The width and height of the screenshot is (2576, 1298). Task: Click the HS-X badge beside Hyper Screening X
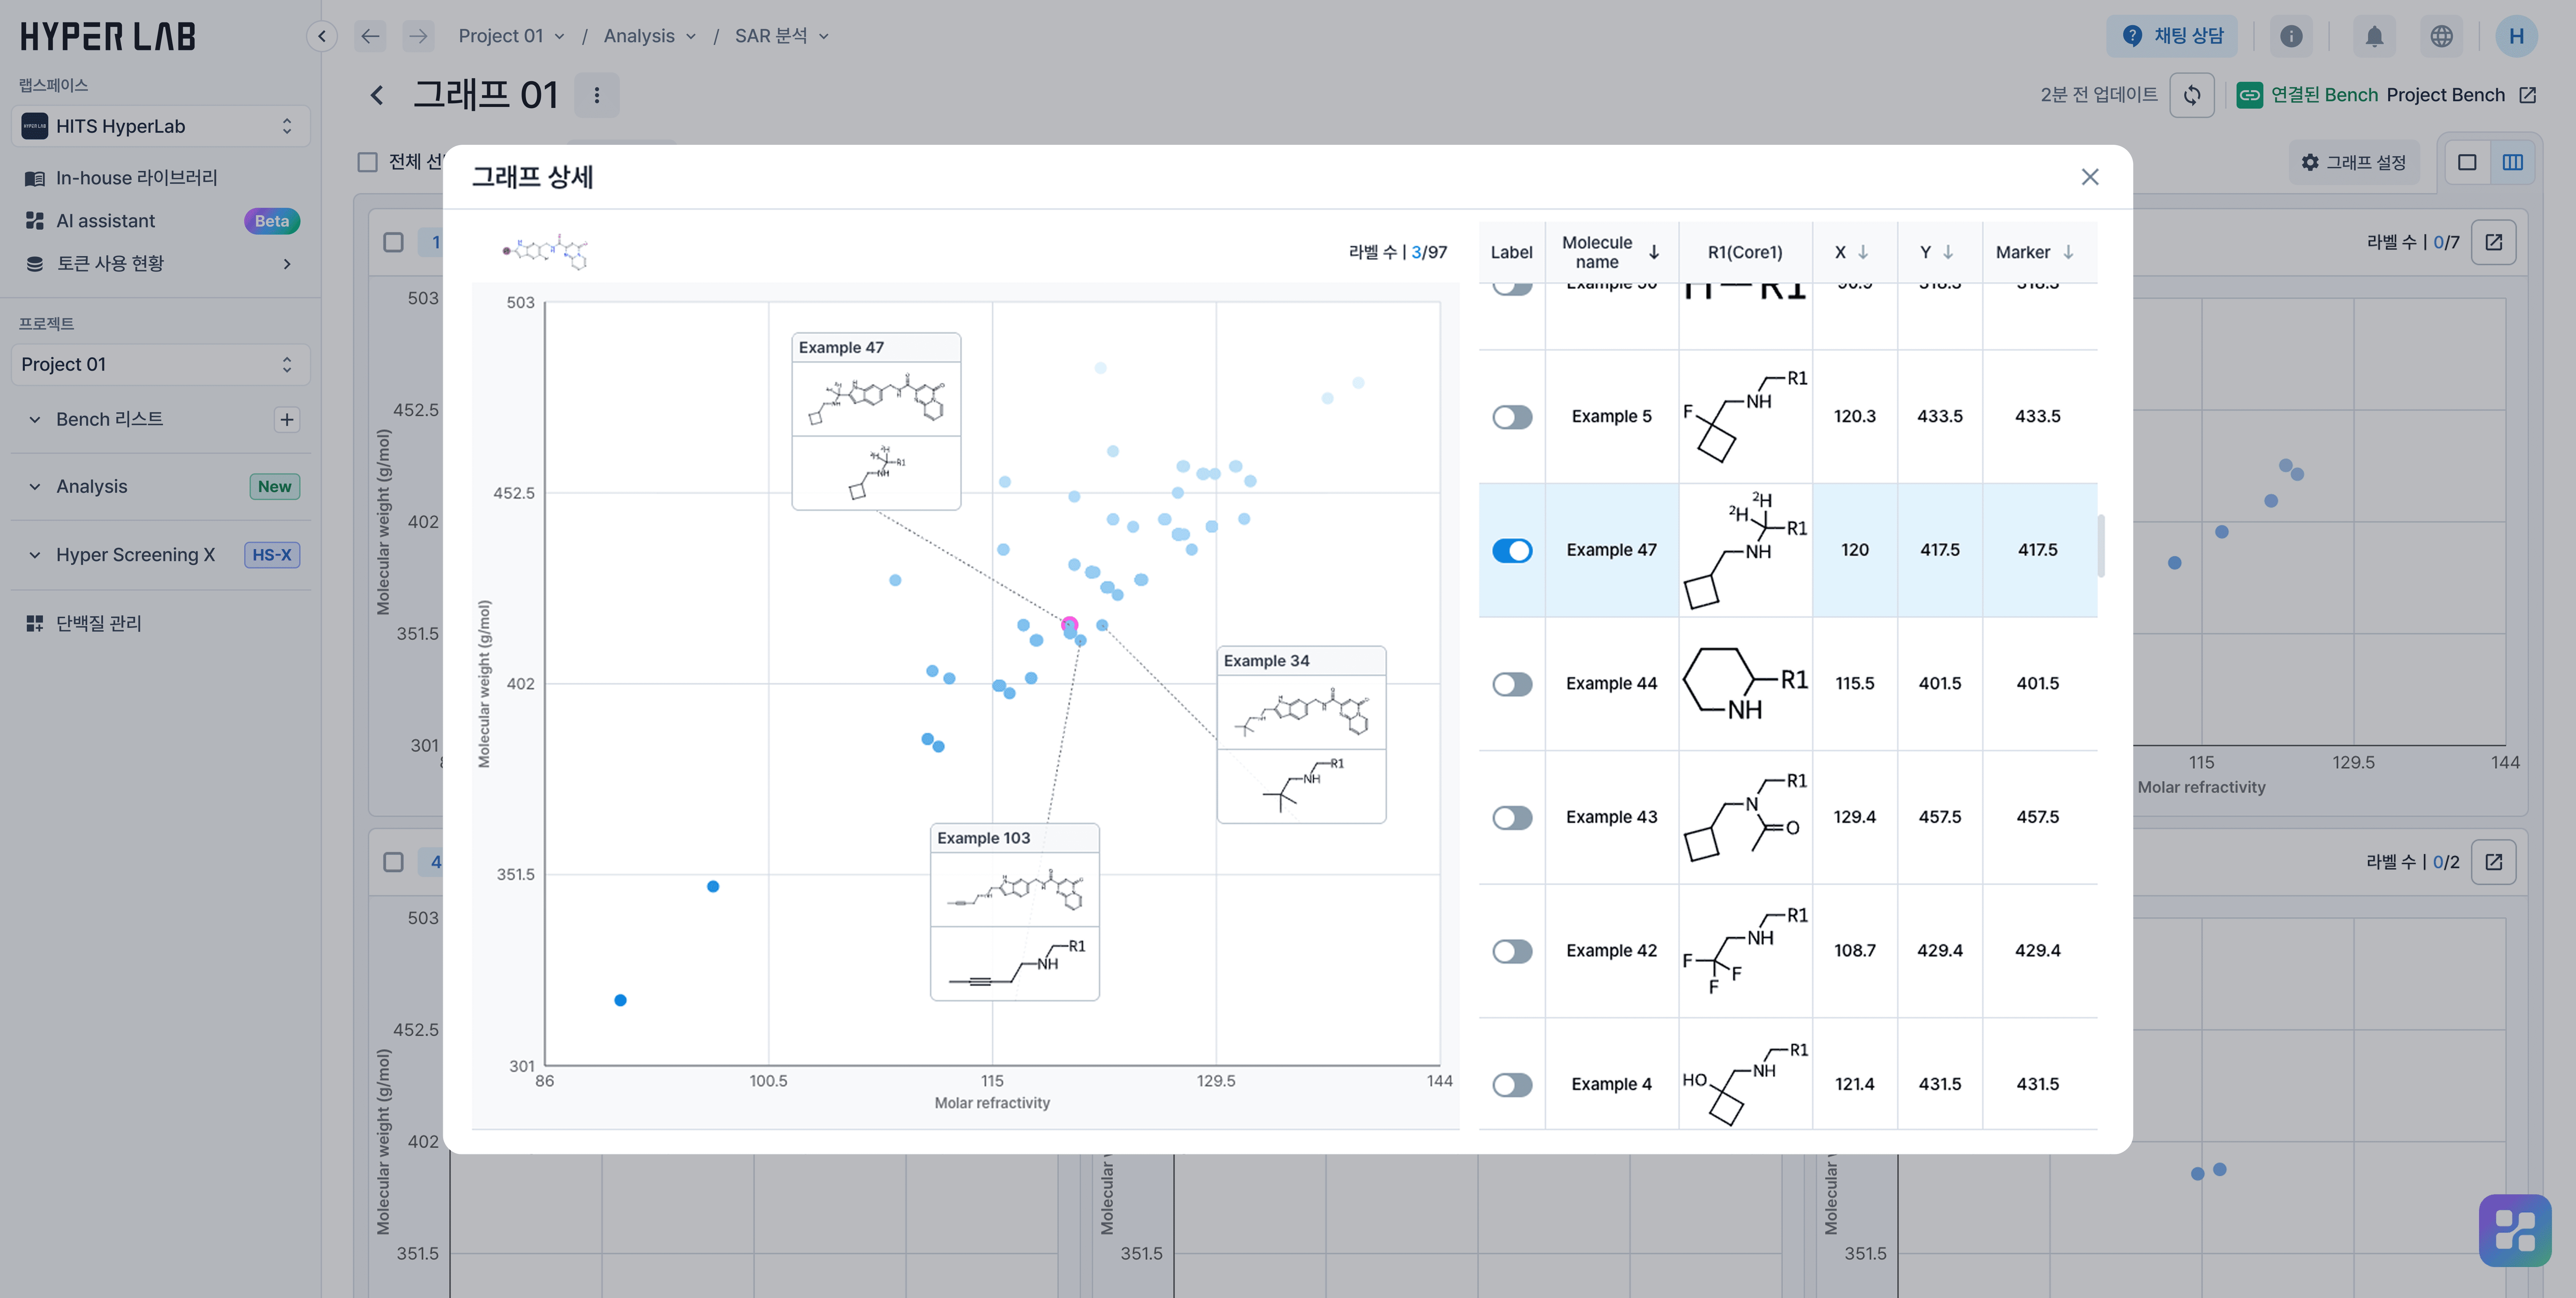(272, 554)
